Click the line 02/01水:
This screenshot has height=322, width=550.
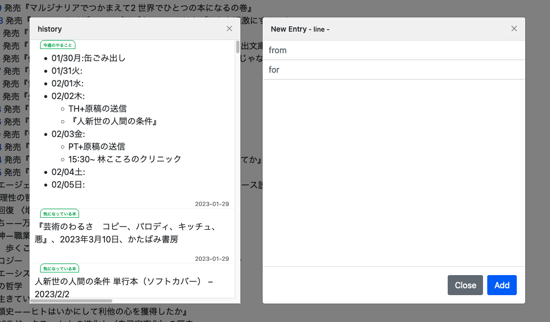point(67,83)
